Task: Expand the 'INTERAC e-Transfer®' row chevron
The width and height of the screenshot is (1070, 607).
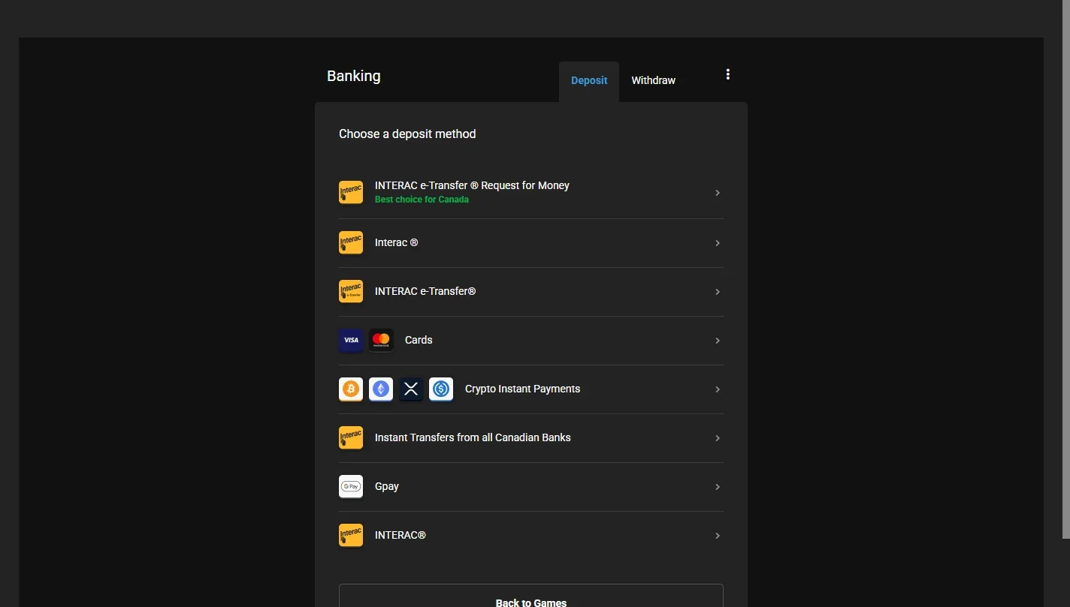Action: pyautogui.click(x=718, y=292)
